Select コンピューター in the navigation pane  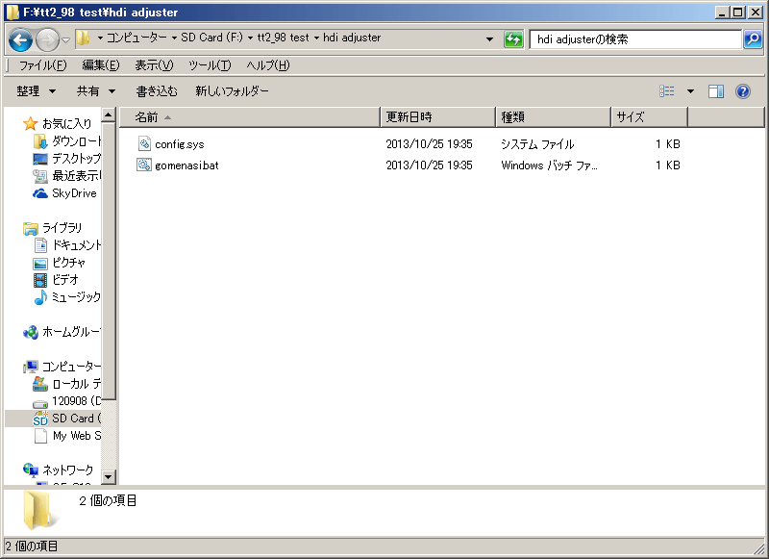click(71, 367)
